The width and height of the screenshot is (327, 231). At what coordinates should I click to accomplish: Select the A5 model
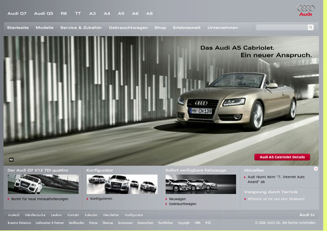[121, 14]
